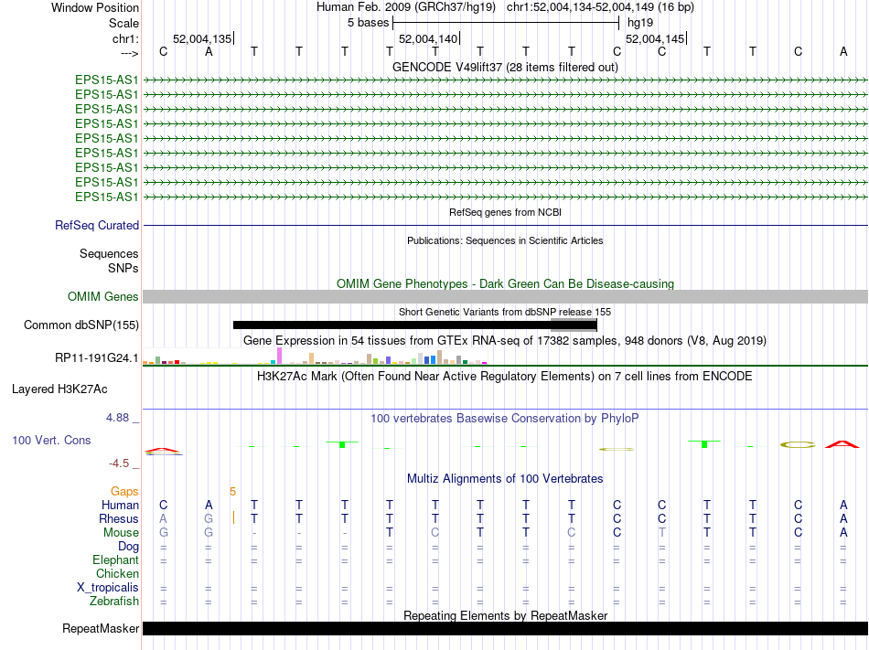Viewport: 869px width, 650px height.
Task: Click the orange gap count 5
Action: (x=232, y=491)
